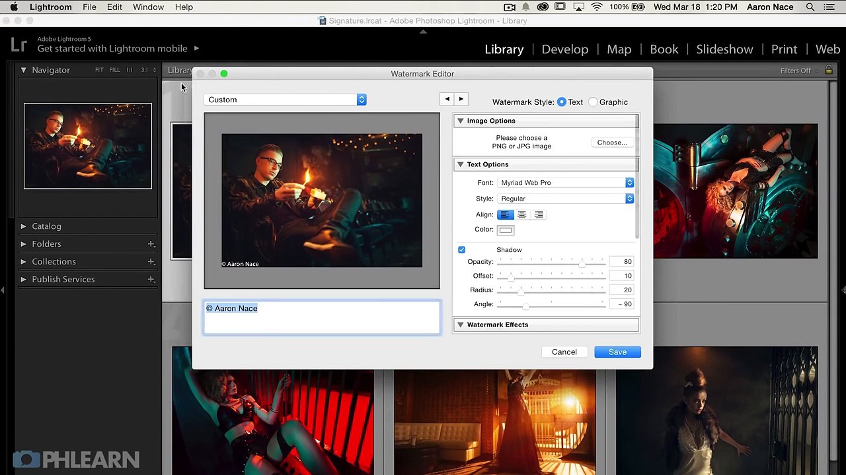
Task: Collapse the Watermark Effects section
Action: (x=460, y=325)
